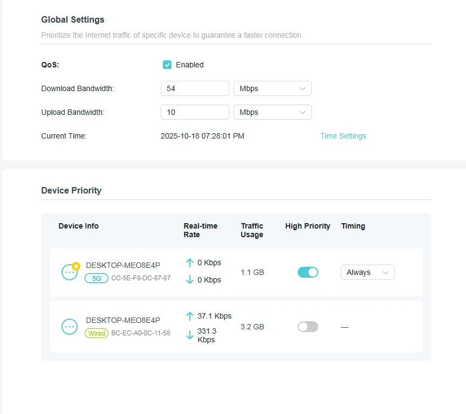
Task: Open the Time Settings link
Action: (343, 136)
